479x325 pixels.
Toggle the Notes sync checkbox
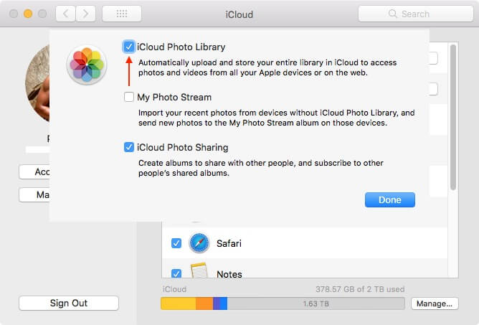pyautogui.click(x=176, y=273)
